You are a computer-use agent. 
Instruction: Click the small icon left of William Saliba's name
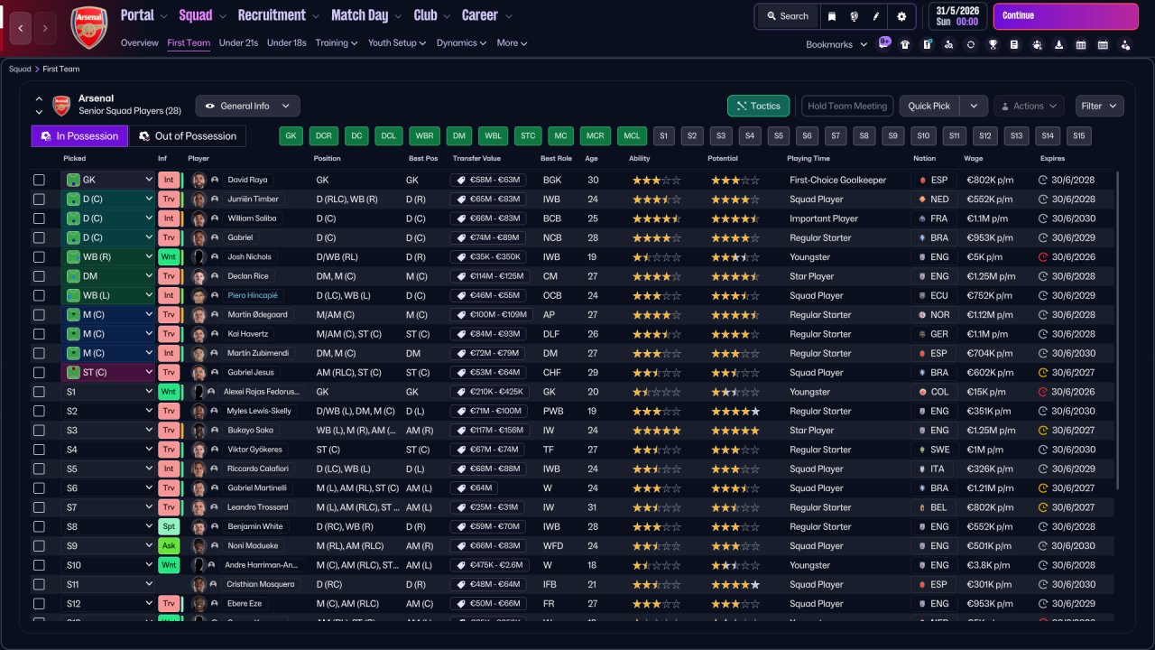[215, 218]
